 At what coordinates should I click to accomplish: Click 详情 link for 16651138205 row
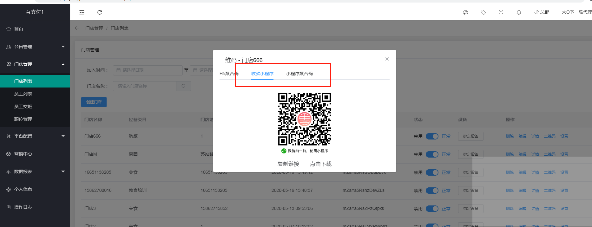coord(535,172)
